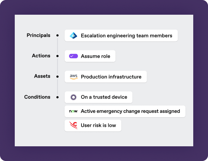Click the Conditions label

click(x=37, y=97)
